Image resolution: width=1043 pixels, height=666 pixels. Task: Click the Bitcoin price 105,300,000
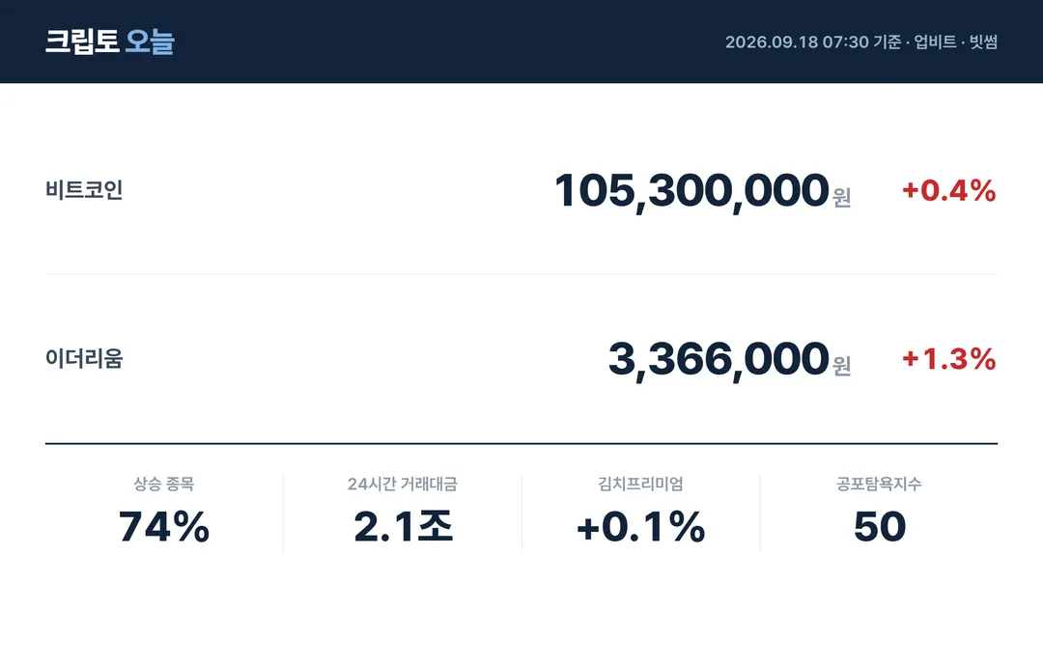coord(691,191)
